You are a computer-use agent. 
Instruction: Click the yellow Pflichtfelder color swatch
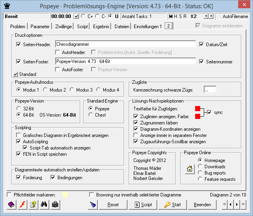65,195
